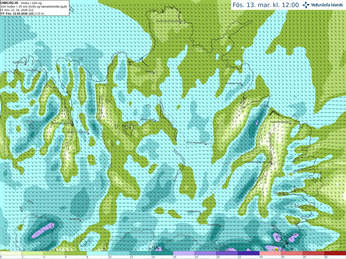The width and height of the screenshot is (346, 259).
Task: Select the Kárahnjúkar station label
Action: pyautogui.click(x=193, y=211)
